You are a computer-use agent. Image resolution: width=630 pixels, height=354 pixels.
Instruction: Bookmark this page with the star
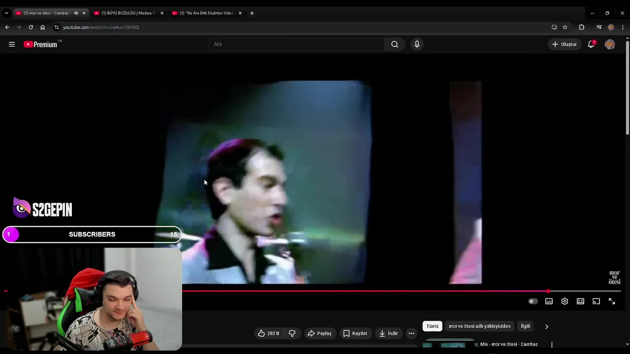point(565,28)
